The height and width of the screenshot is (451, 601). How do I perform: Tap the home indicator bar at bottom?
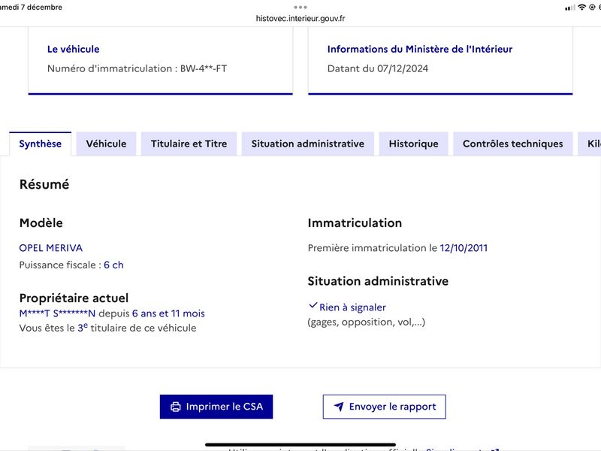point(300,445)
